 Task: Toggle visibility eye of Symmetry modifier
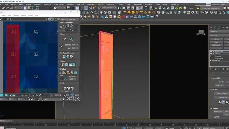(211, 56)
